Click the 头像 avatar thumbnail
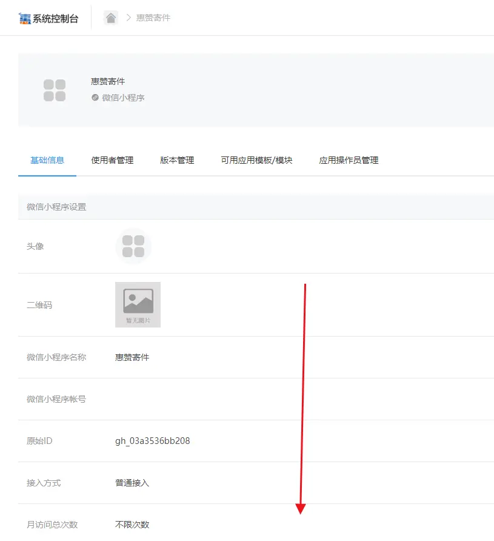This screenshot has height=541, width=494. 133,246
